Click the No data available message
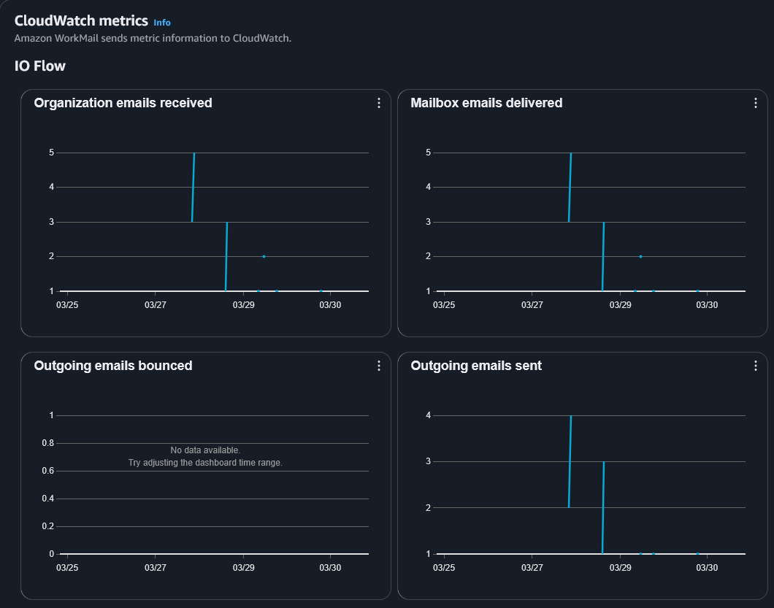The height and width of the screenshot is (608, 774). click(x=205, y=450)
